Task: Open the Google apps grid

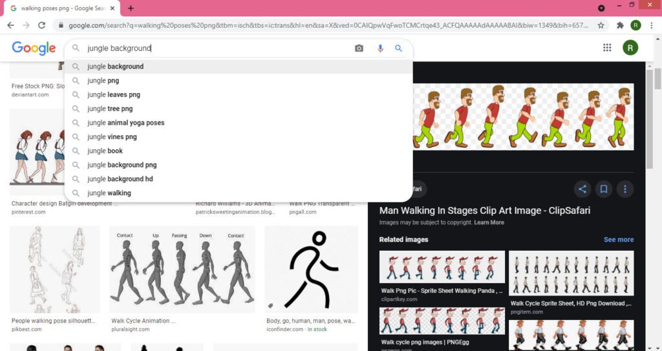Action: [607, 48]
